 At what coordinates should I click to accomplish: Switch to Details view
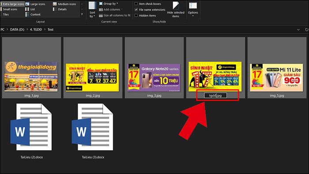[60, 9]
